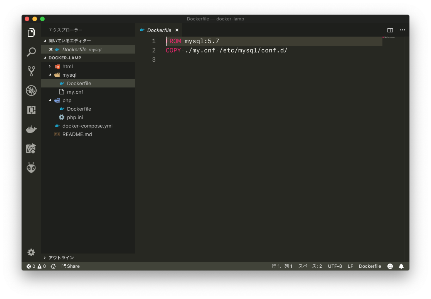
Task: Open the Extensions view
Action: [31, 110]
